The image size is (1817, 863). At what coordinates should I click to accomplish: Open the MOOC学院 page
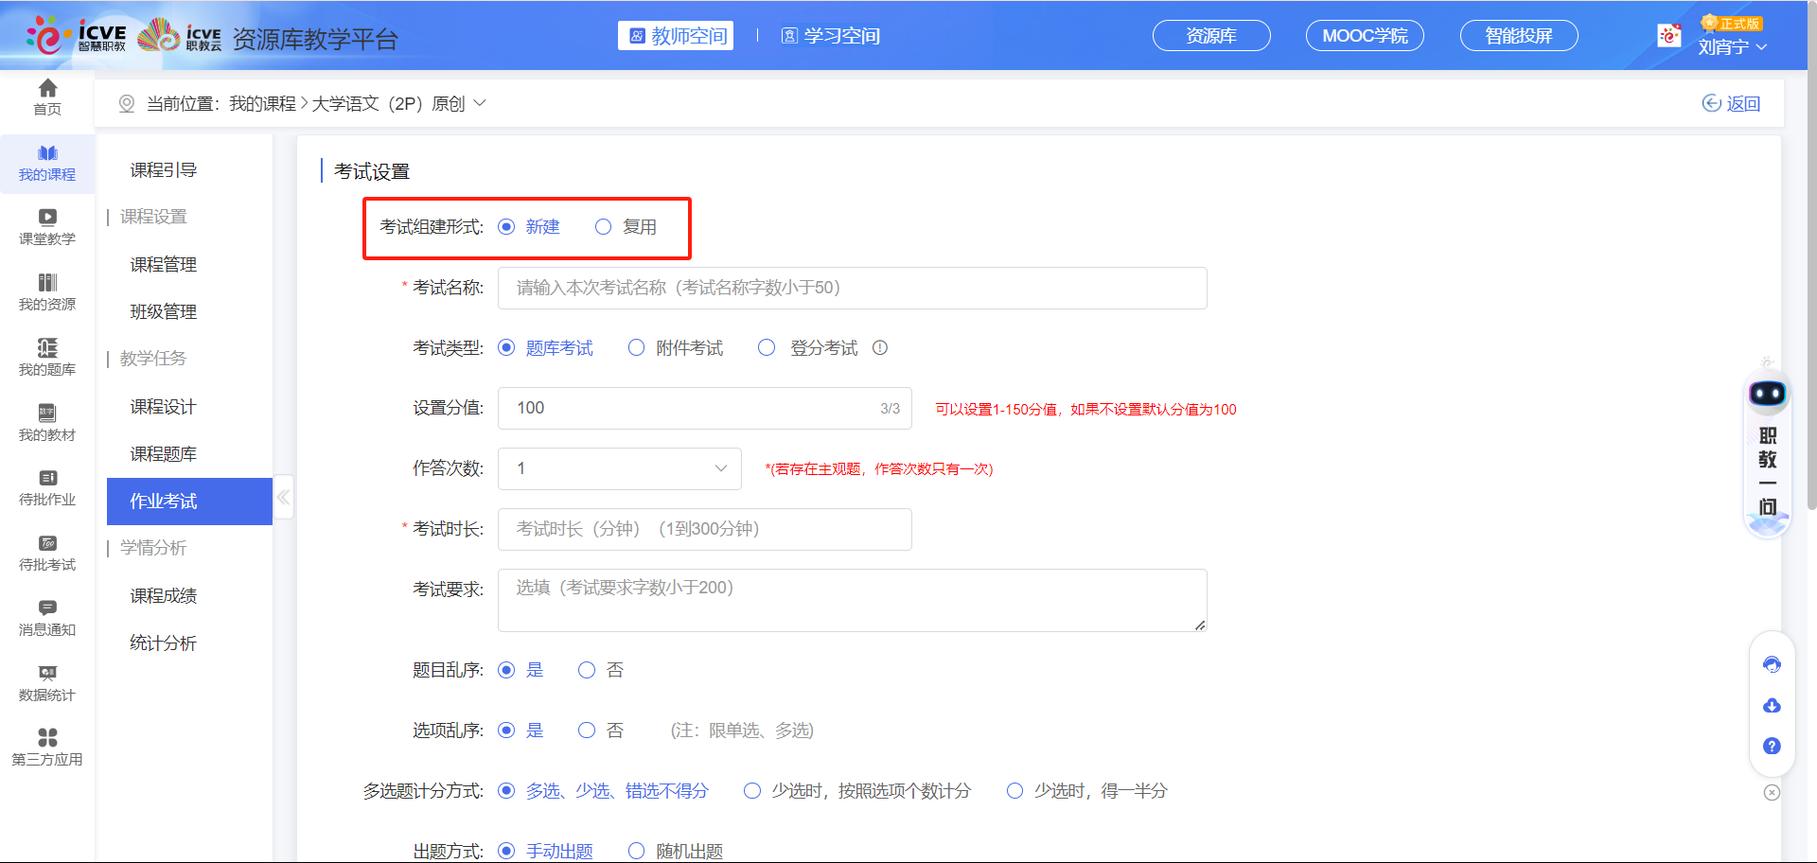click(1365, 35)
